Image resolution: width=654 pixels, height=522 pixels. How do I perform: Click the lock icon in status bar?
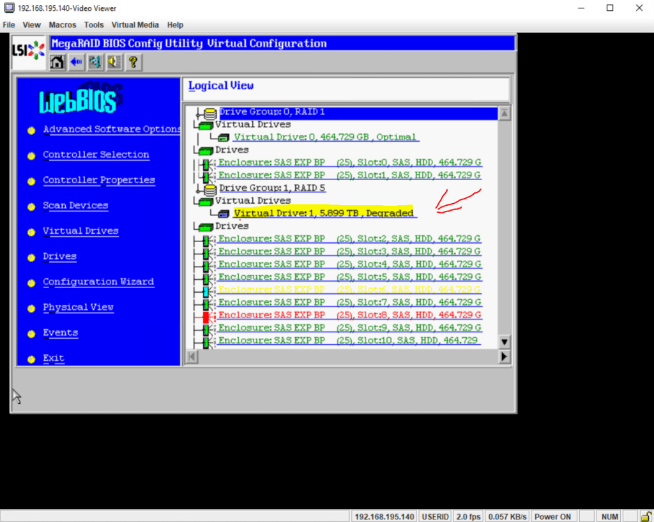pos(646,517)
